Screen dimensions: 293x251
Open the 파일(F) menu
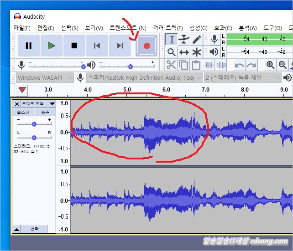pos(22,28)
